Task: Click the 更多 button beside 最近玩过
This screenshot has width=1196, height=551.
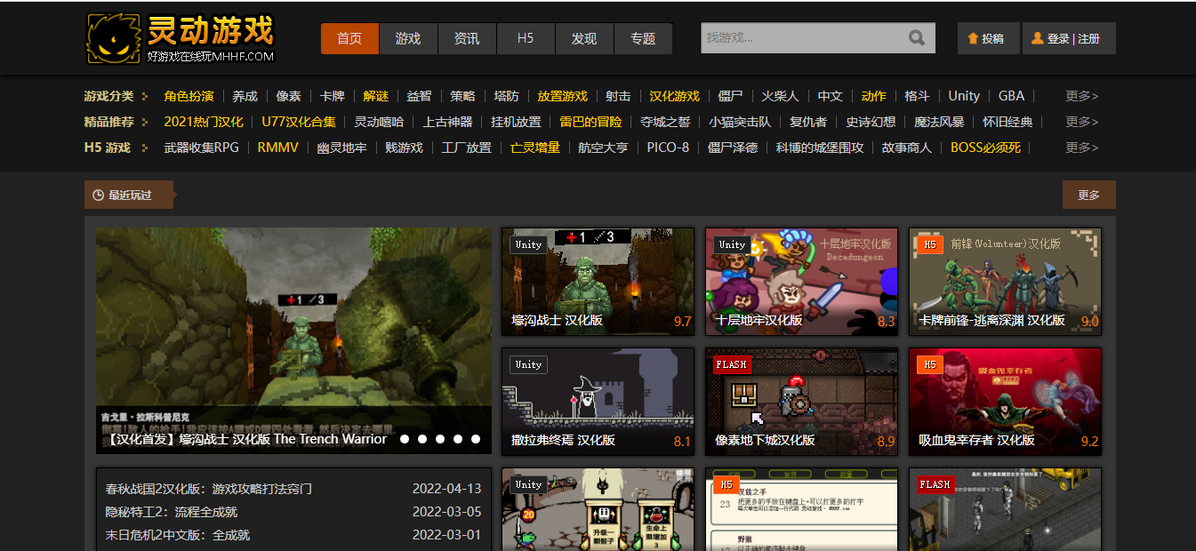Action: [x=1088, y=195]
